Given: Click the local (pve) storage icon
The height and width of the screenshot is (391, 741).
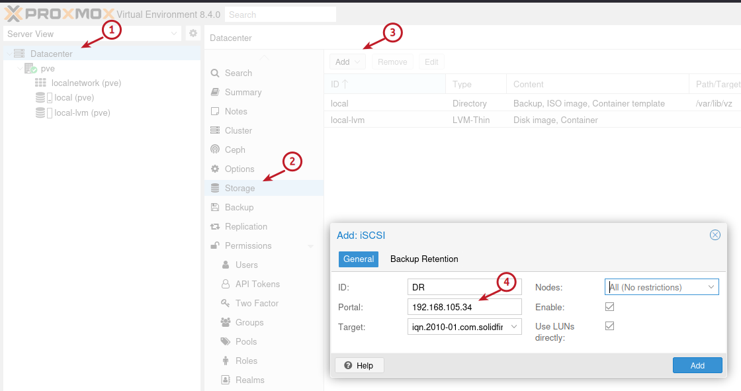Looking at the screenshot, I should tap(44, 98).
